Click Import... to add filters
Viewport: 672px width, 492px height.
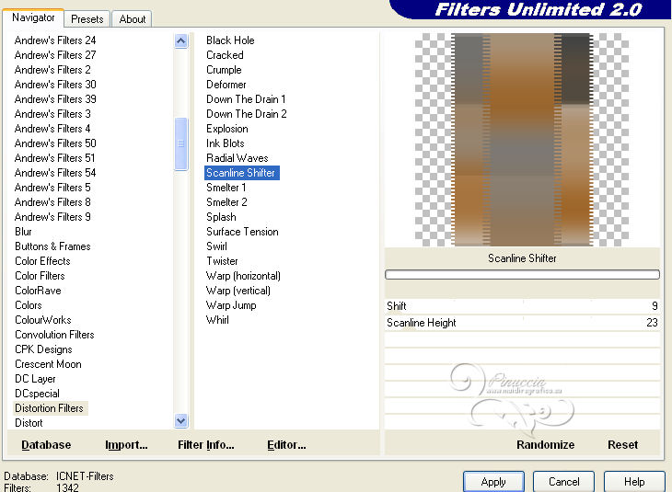(126, 445)
